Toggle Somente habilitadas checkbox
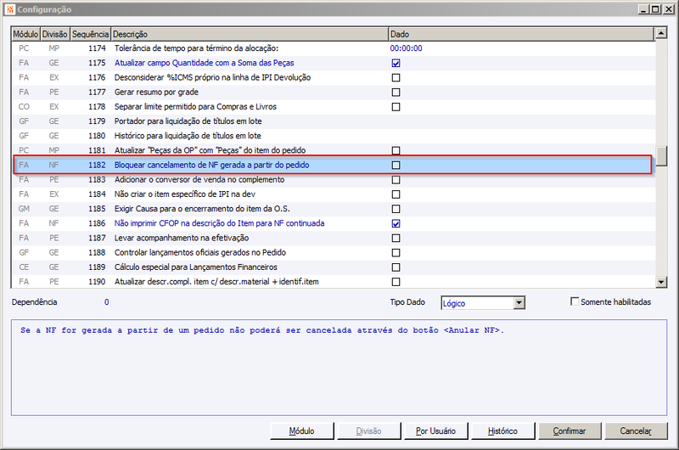 575,301
